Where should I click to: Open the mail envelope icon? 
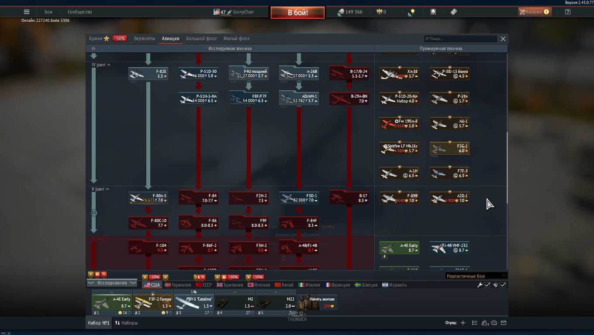point(504,323)
